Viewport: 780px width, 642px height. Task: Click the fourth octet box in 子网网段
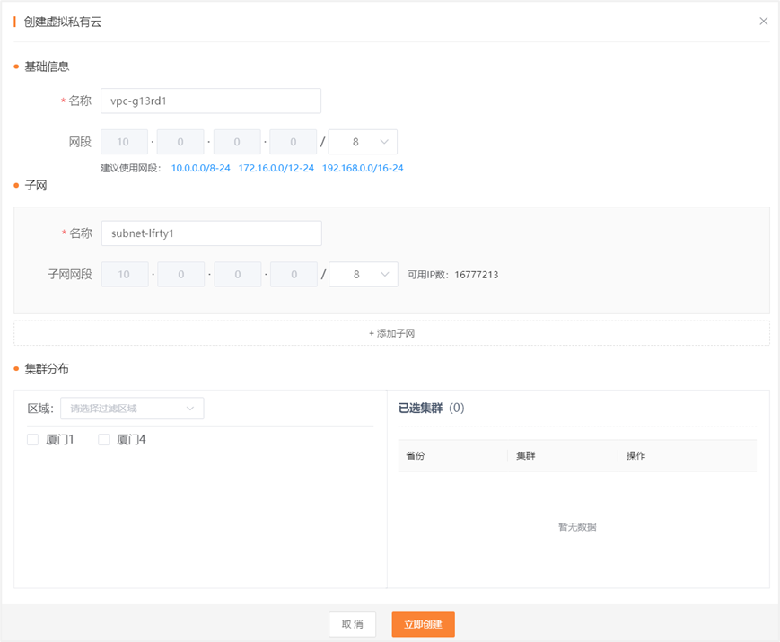coord(294,274)
